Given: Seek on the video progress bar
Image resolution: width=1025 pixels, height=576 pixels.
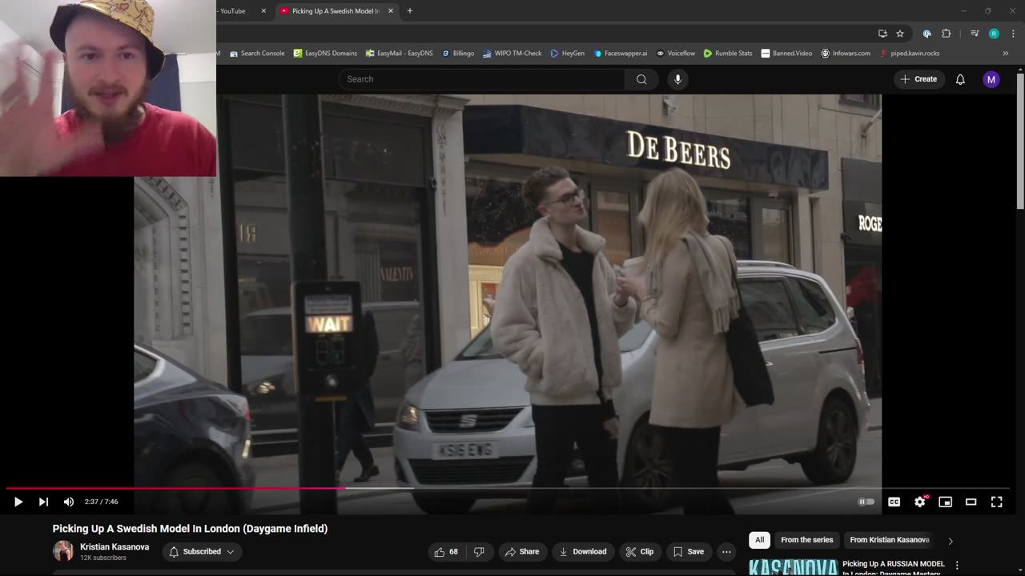Looking at the screenshot, I should coord(508,488).
